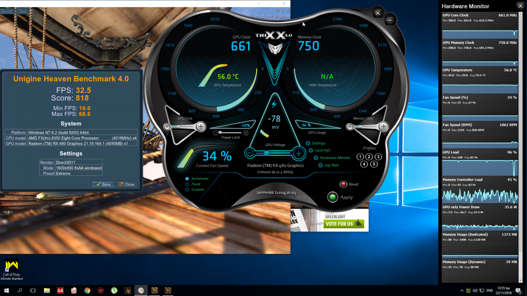Screen dimensions: 527x296
Task: Toggle the Hardware Monitor panel link
Action: pos(332,157)
